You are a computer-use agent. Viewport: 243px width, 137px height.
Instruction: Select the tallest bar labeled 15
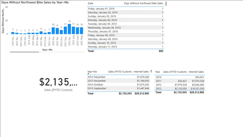(69, 29)
